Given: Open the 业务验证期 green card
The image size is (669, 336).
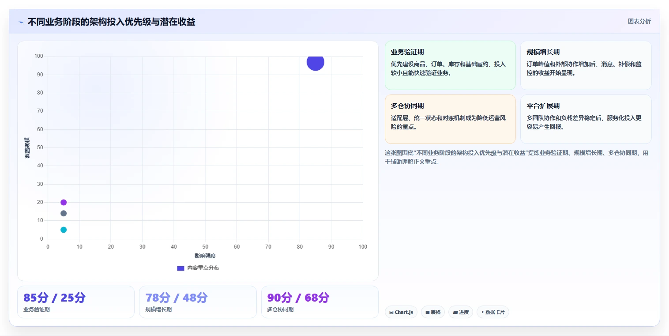Looking at the screenshot, I should (450, 65).
